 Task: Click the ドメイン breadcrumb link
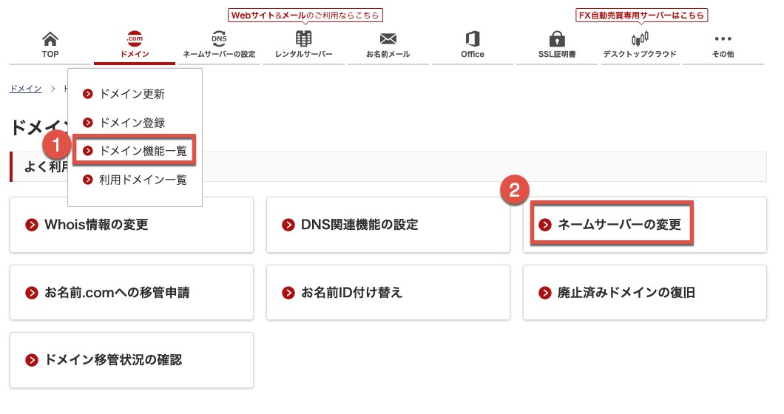click(25, 89)
